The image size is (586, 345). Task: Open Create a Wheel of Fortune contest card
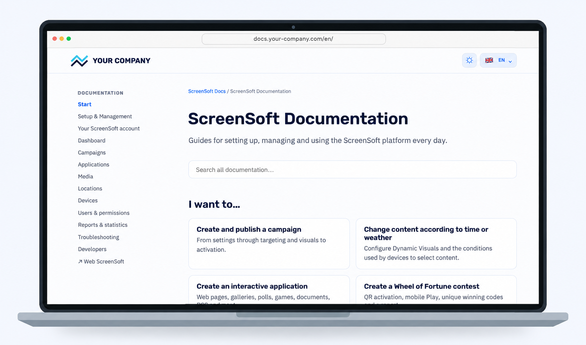point(436,290)
